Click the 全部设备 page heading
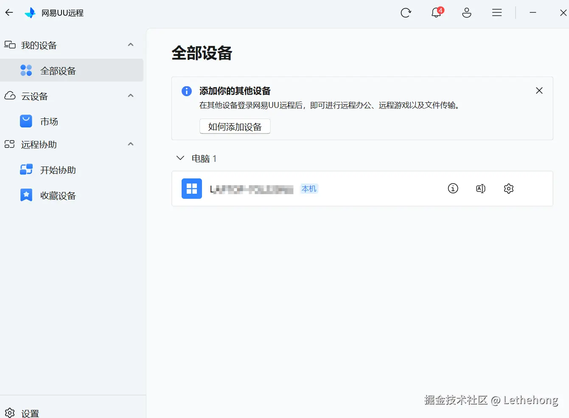 (202, 53)
